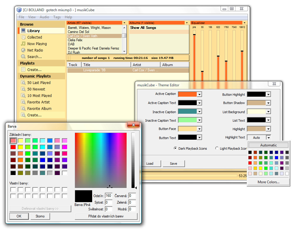Expand the Equalizer panel header dropdown arrow
293x231 pixels.
(x=244, y=23)
